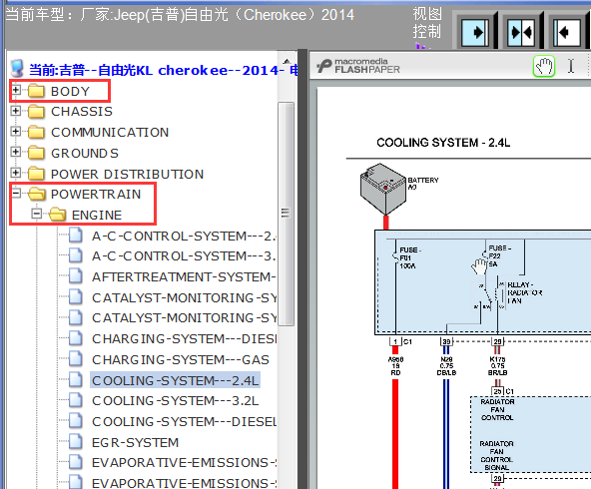Click the battery symbol in the diagram
Viewport: 591px width, 489px height.
[383, 189]
